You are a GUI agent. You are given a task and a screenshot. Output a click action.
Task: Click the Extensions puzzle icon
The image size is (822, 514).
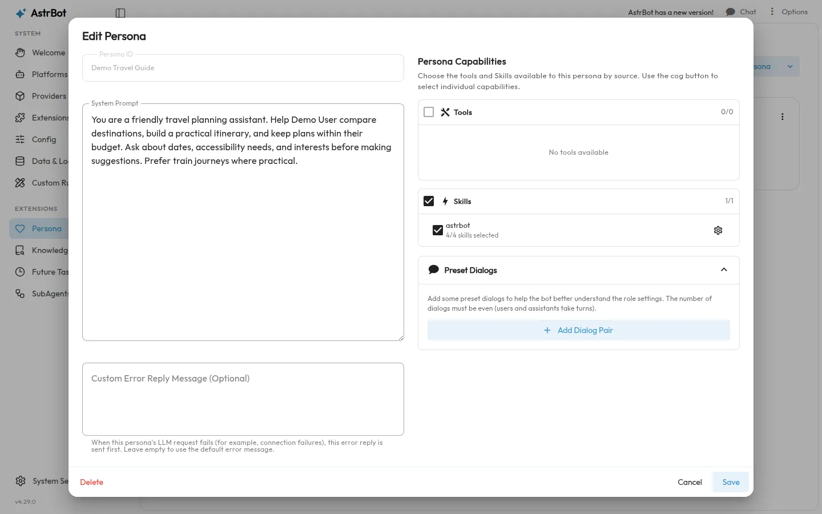20,118
